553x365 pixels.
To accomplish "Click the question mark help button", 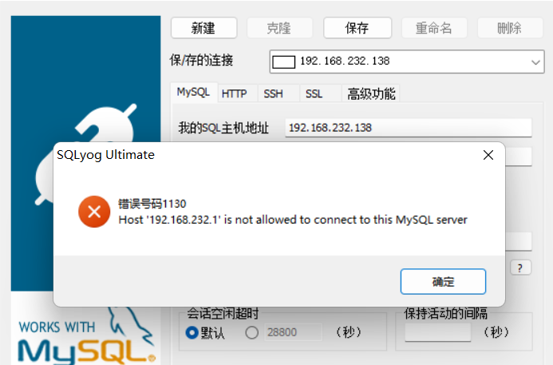I will pos(520,268).
